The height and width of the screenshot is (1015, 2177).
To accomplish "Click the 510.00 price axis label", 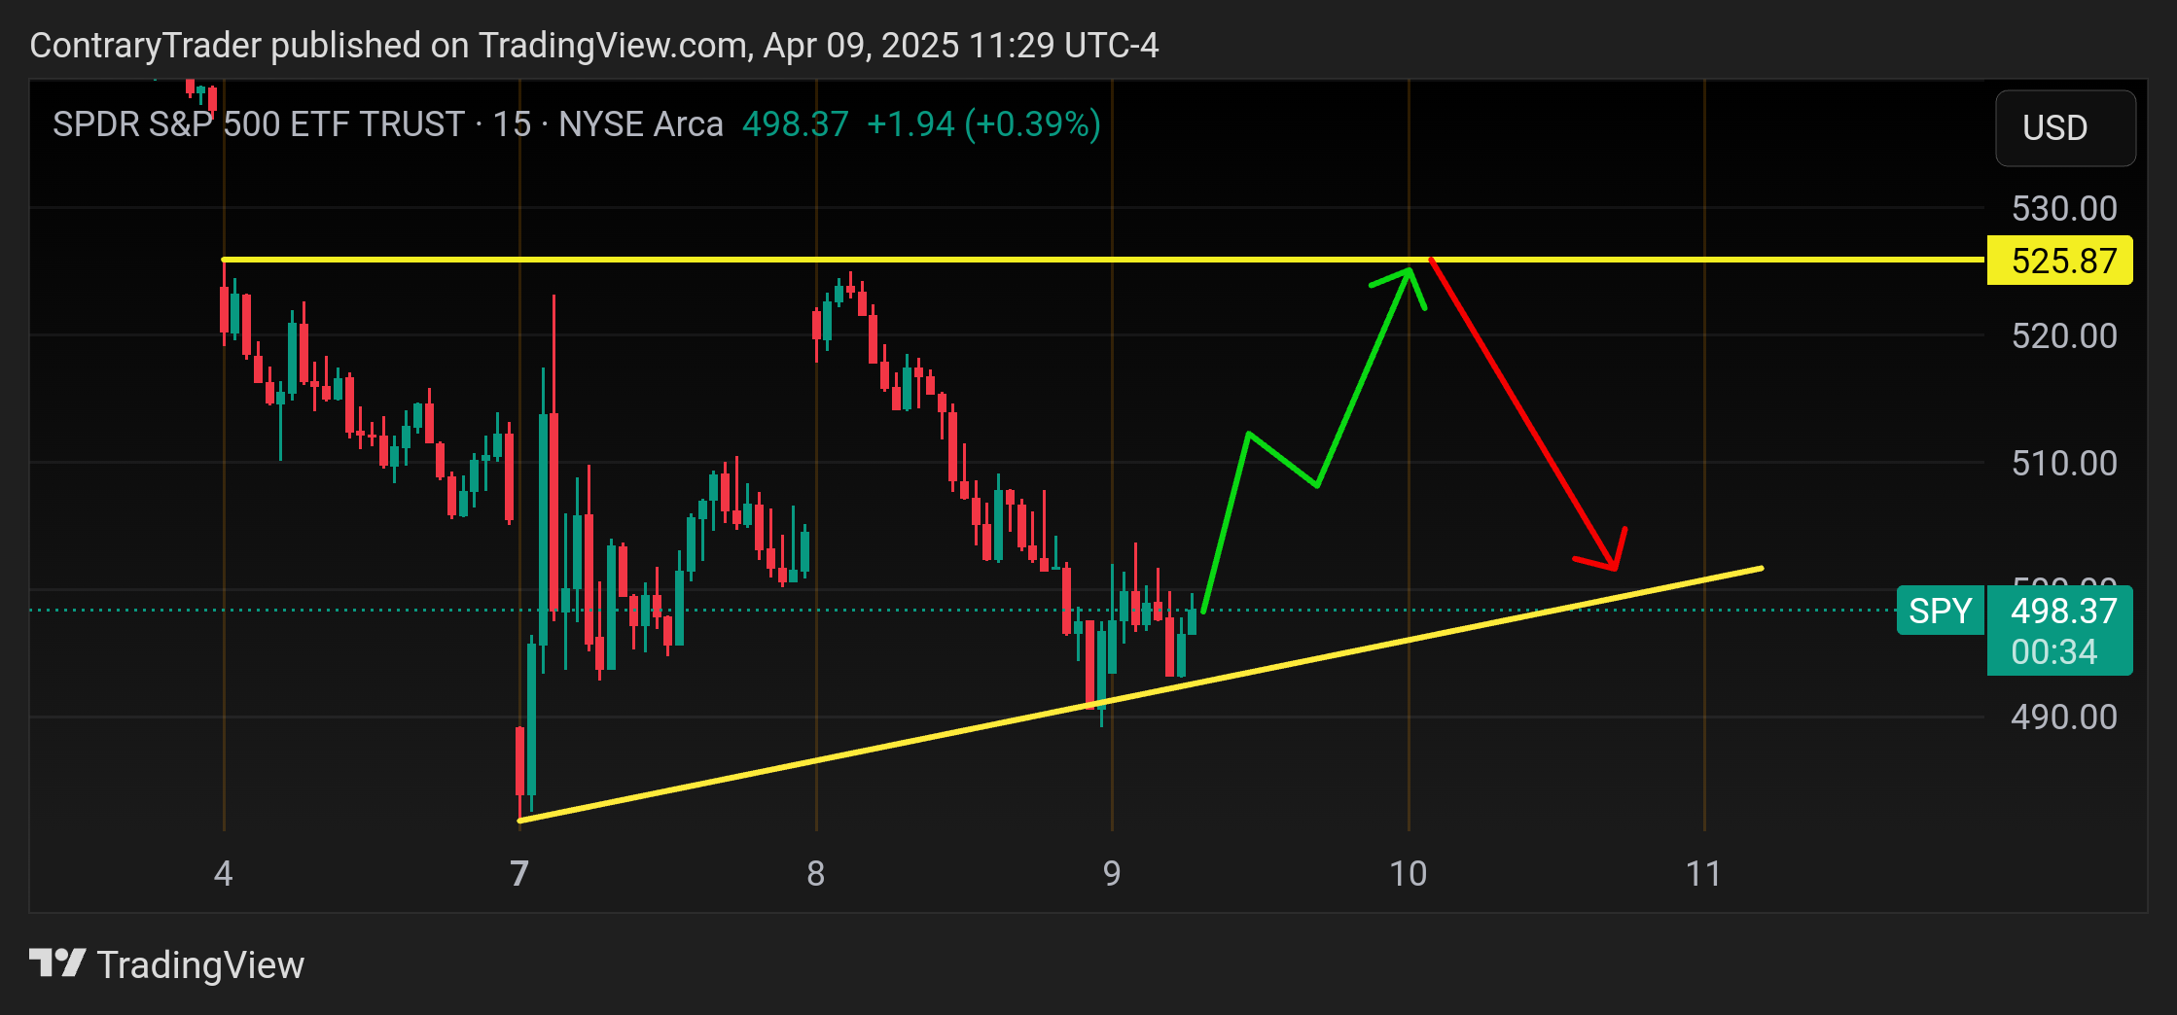I will coord(2064,463).
